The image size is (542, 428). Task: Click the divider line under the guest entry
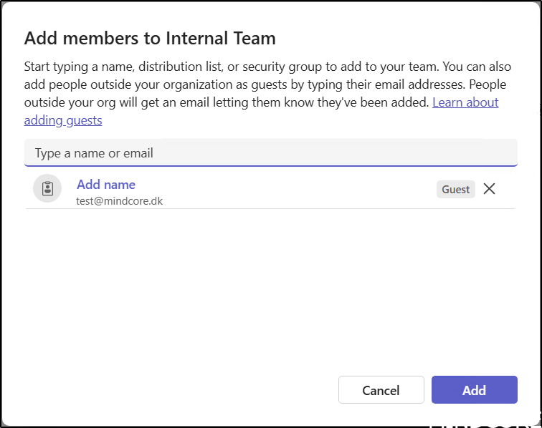[270, 209]
